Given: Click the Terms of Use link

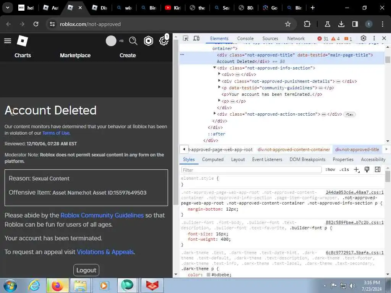Looking at the screenshot, I should (56, 133).
